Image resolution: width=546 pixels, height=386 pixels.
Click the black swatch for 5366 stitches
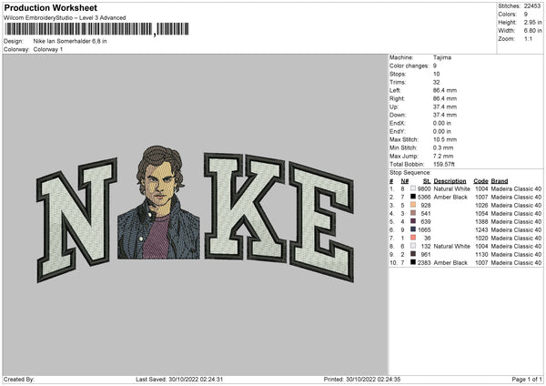pos(413,197)
